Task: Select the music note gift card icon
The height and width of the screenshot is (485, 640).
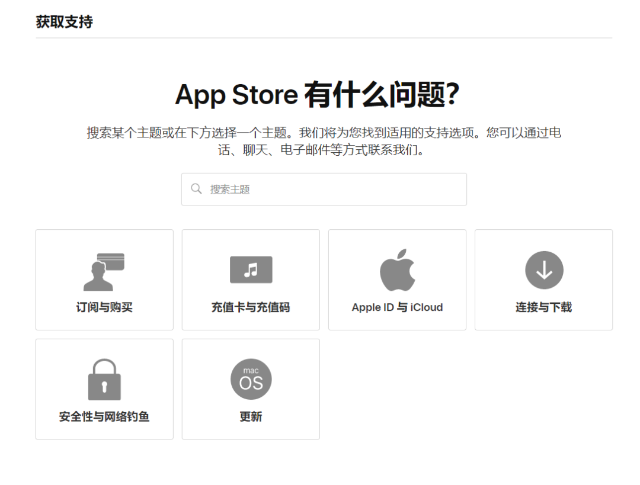Action: (x=251, y=269)
